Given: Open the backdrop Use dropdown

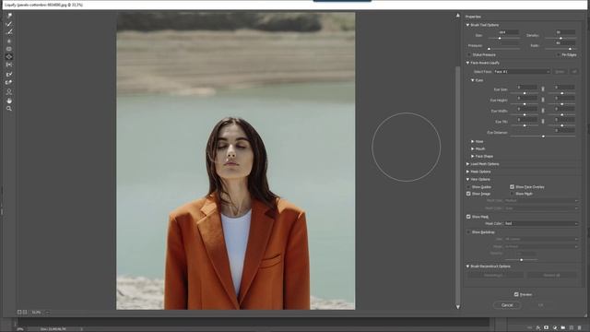Looking at the screenshot, I should click(x=541, y=239).
